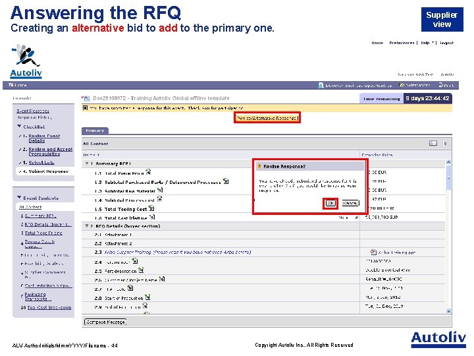Click double-chevron collapse on All Content panel

click(445, 144)
